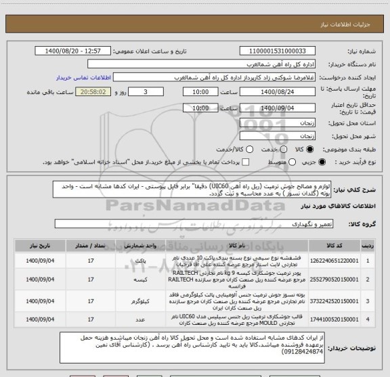Screen dimensions: 390x377
Task: Click item code 1262240651220001
Action: pyautogui.click(x=334, y=261)
